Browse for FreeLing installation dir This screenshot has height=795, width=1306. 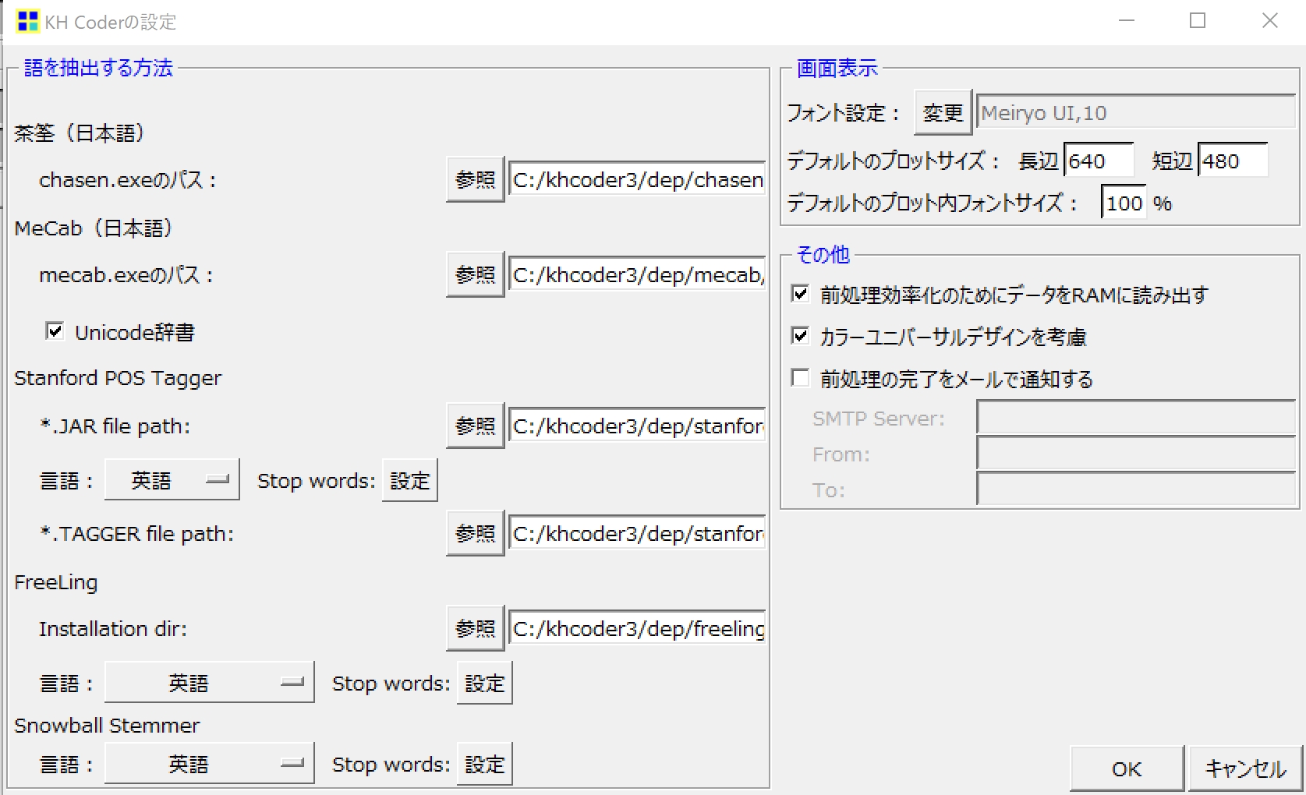(x=475, y=629)
